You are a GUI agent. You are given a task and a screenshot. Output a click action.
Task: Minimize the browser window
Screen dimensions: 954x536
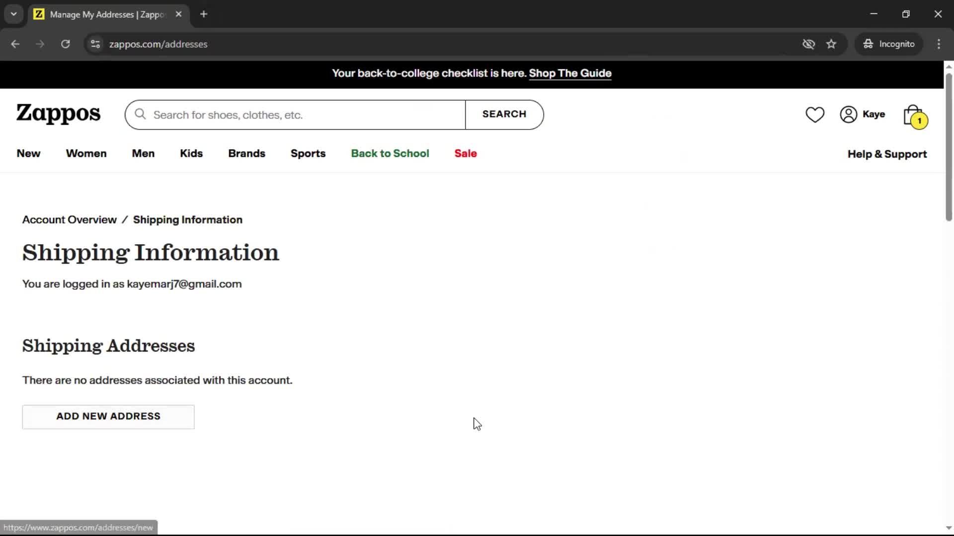tap(874, 14)
